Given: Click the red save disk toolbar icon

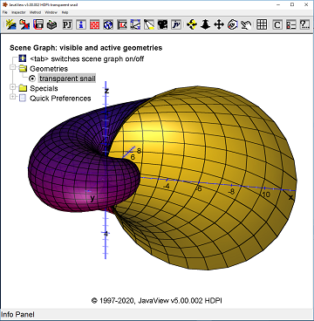Looking at the screenshot, I should pyautogui.click(x=38, y=24).
